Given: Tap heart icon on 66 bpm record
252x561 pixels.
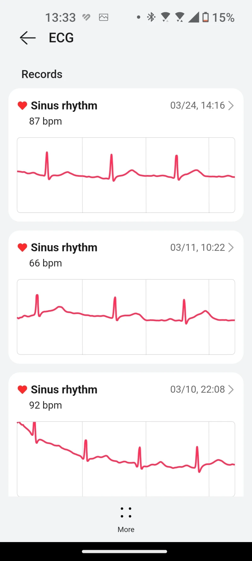Looking at the screenshot, I should 22,247.
